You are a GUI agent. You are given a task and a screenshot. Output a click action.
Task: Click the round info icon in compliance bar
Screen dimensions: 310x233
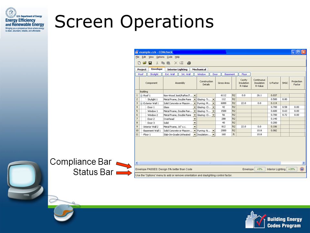302,169
